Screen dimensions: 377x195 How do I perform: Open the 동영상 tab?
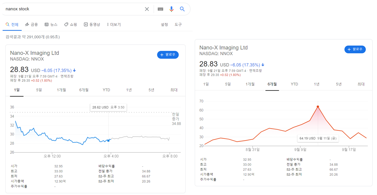(92, 25)
